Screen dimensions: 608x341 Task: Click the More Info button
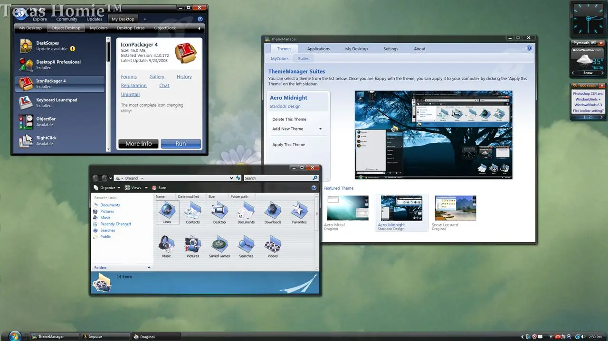[x=139, y=144]
